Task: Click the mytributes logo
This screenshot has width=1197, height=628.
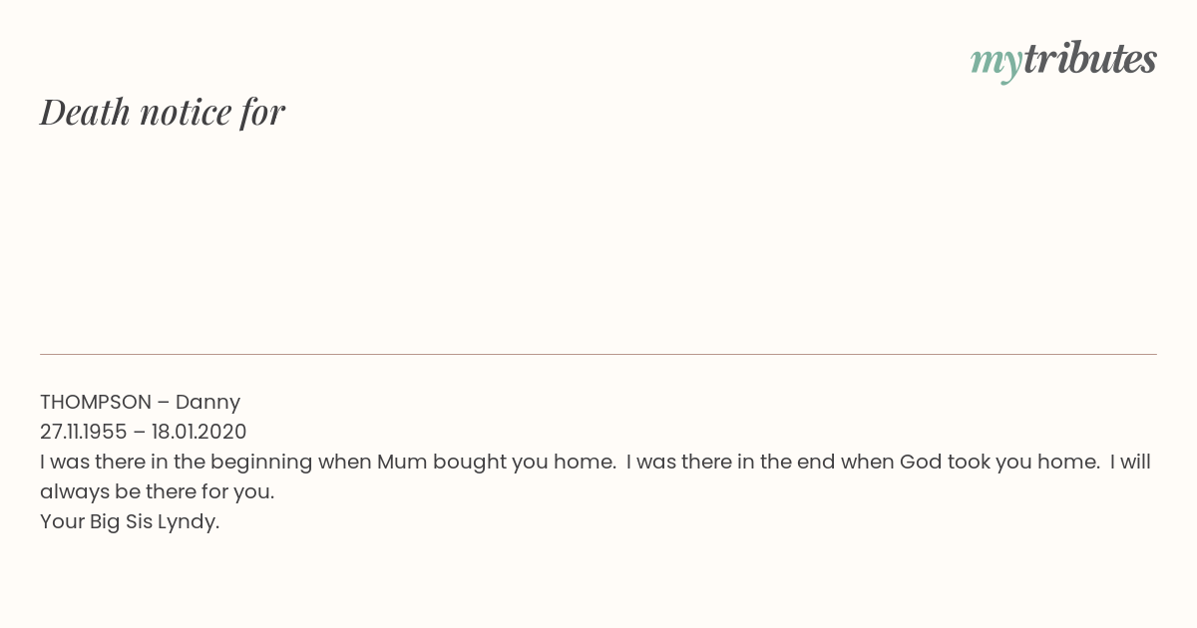Action: point(1063,61)
